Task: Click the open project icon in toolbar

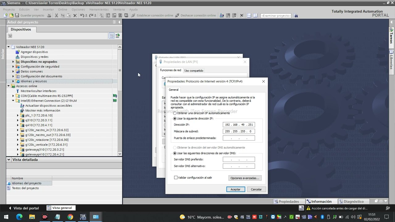Action: [11, 15]
